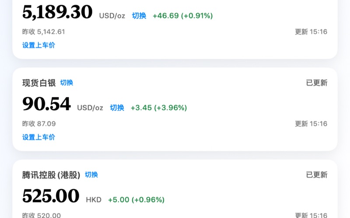
Task: Click 已更新 status in the 现货白银 card
Action: click(316, 83)
